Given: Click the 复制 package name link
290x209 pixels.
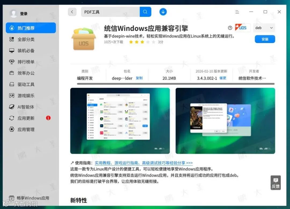Looking at the screenshot, I should coord(139,78).
